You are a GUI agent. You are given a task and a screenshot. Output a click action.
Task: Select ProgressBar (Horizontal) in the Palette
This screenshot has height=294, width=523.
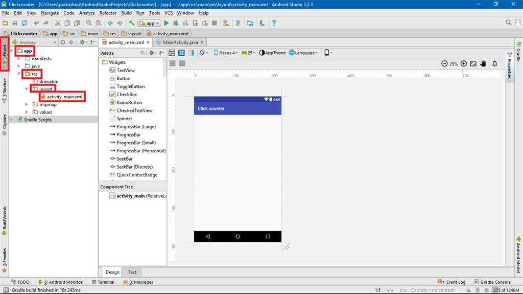[137, 151]
